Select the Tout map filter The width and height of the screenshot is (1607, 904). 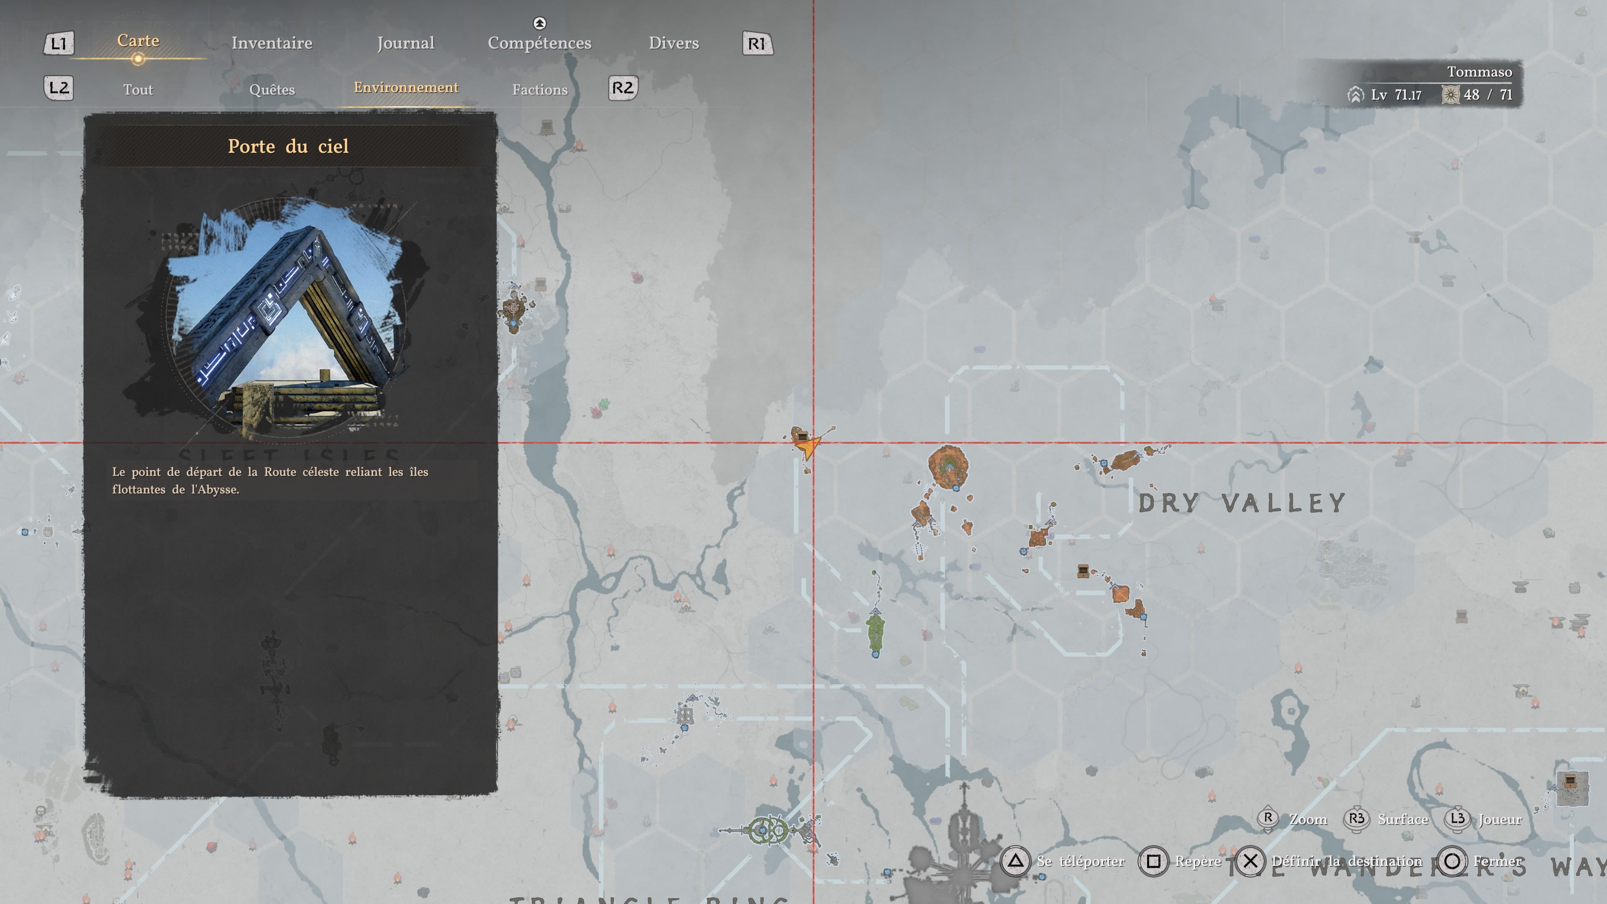(x=138, y=90)
